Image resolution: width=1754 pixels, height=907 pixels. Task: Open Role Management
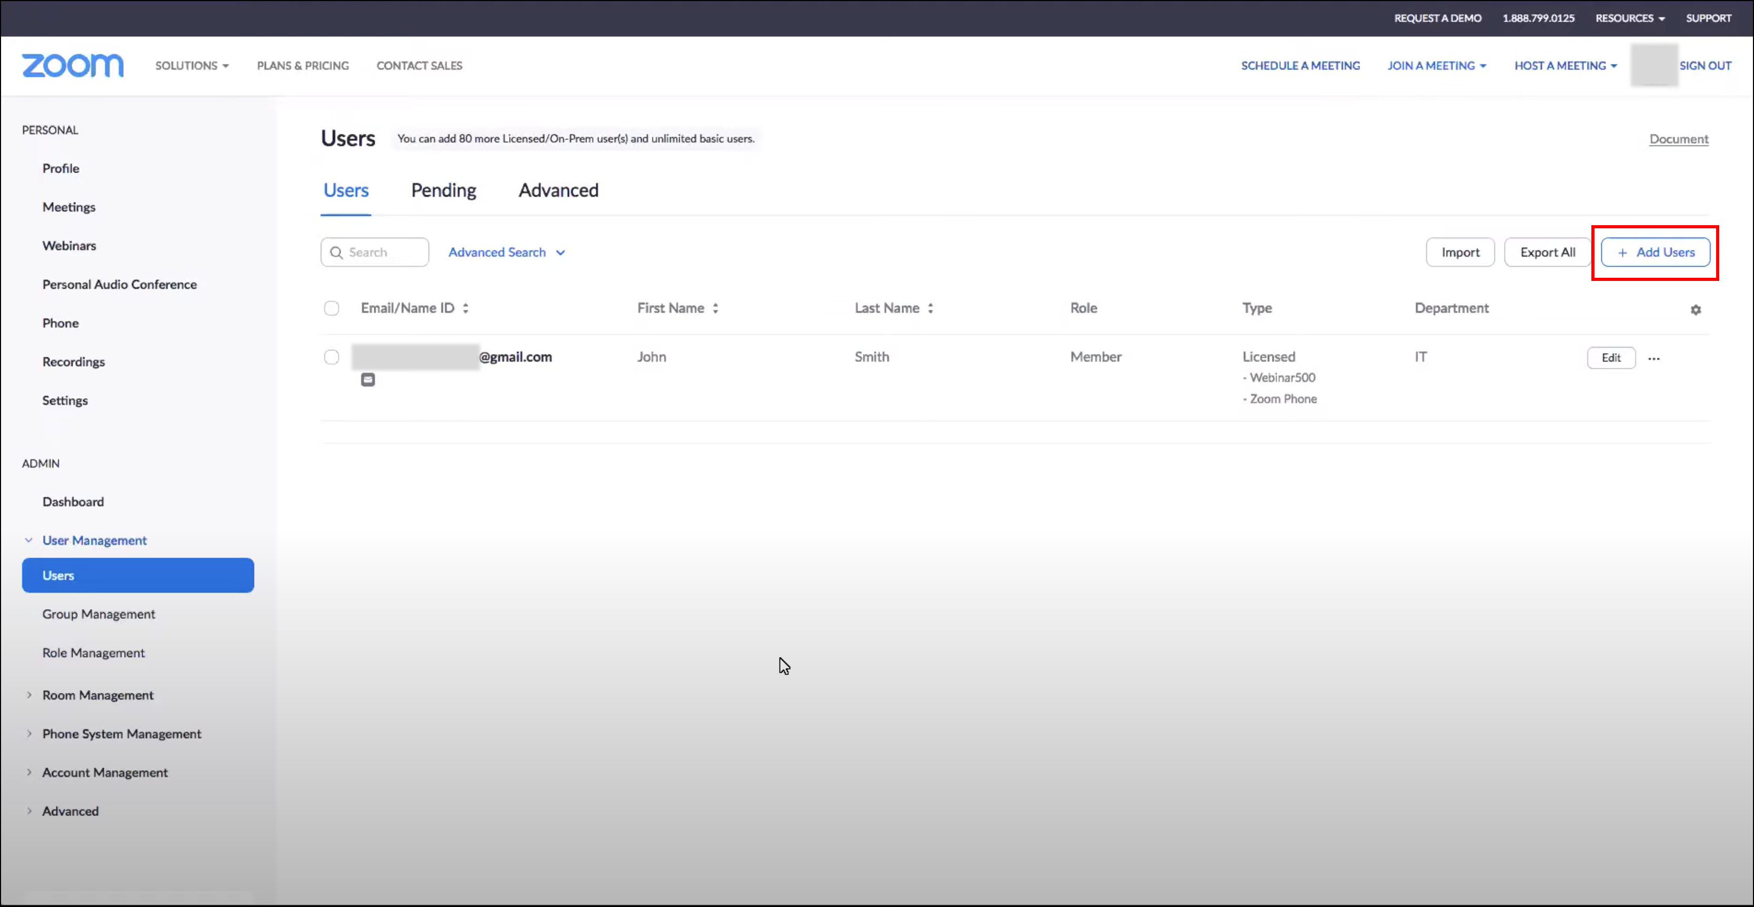click(93, 653)
